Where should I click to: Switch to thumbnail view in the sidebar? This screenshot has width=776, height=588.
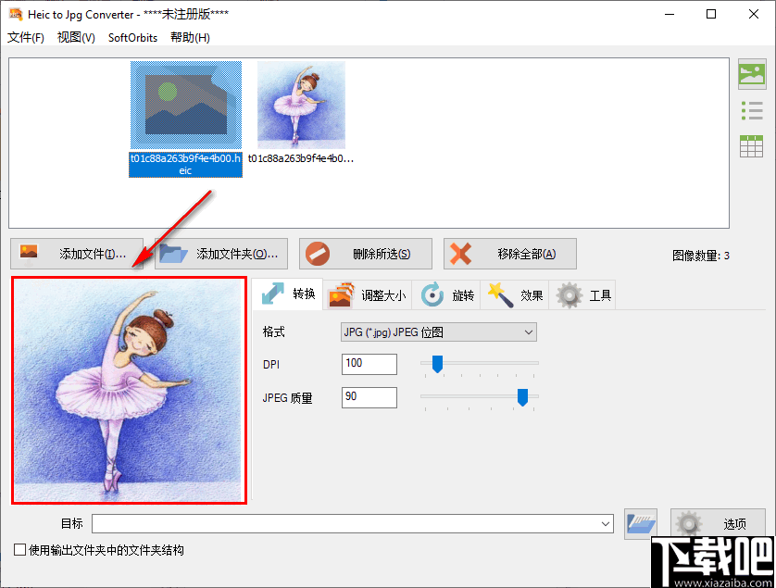(752, 72)
